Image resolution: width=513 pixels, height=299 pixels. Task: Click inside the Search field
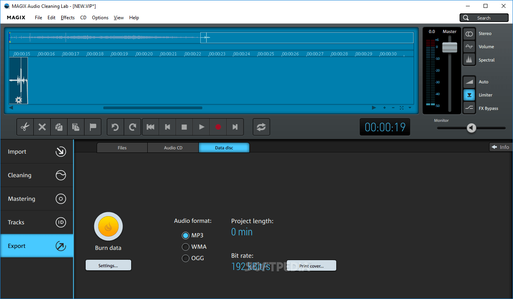pyautogui.click(x=487, y=17)
